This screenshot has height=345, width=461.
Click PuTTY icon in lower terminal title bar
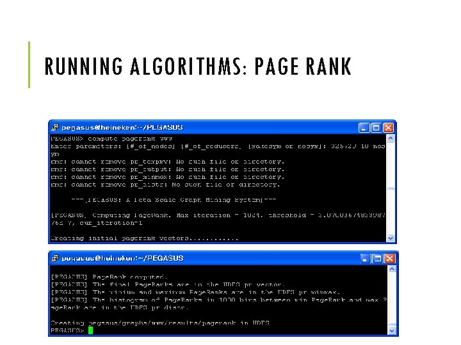55,258
